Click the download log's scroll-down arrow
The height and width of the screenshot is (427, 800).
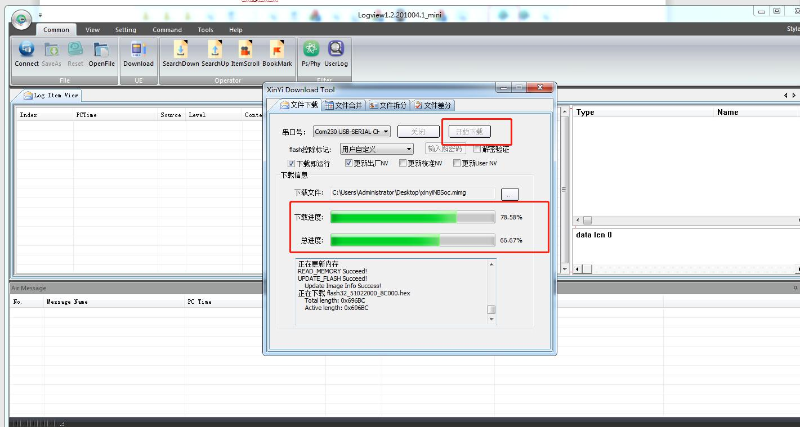(491, 320)
